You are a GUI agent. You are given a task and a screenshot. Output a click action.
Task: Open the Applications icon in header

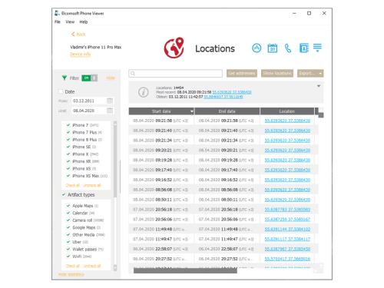tap(257, 48)
